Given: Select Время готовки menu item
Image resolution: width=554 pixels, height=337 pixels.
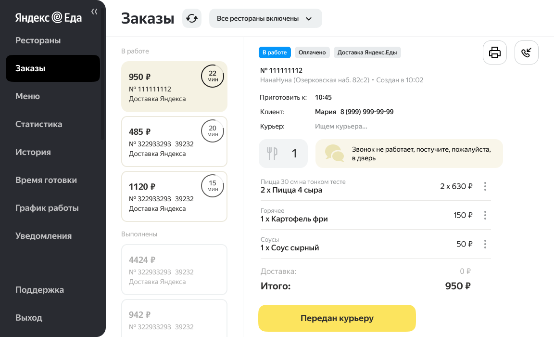Looking at the screenshot, I should 46,180.
